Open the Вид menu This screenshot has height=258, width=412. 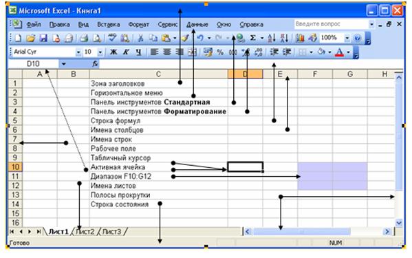pos(83,25)
